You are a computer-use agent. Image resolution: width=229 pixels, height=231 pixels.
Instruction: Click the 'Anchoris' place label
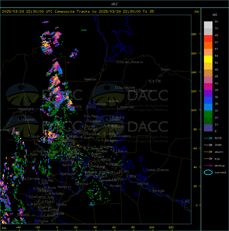(64, 187)
